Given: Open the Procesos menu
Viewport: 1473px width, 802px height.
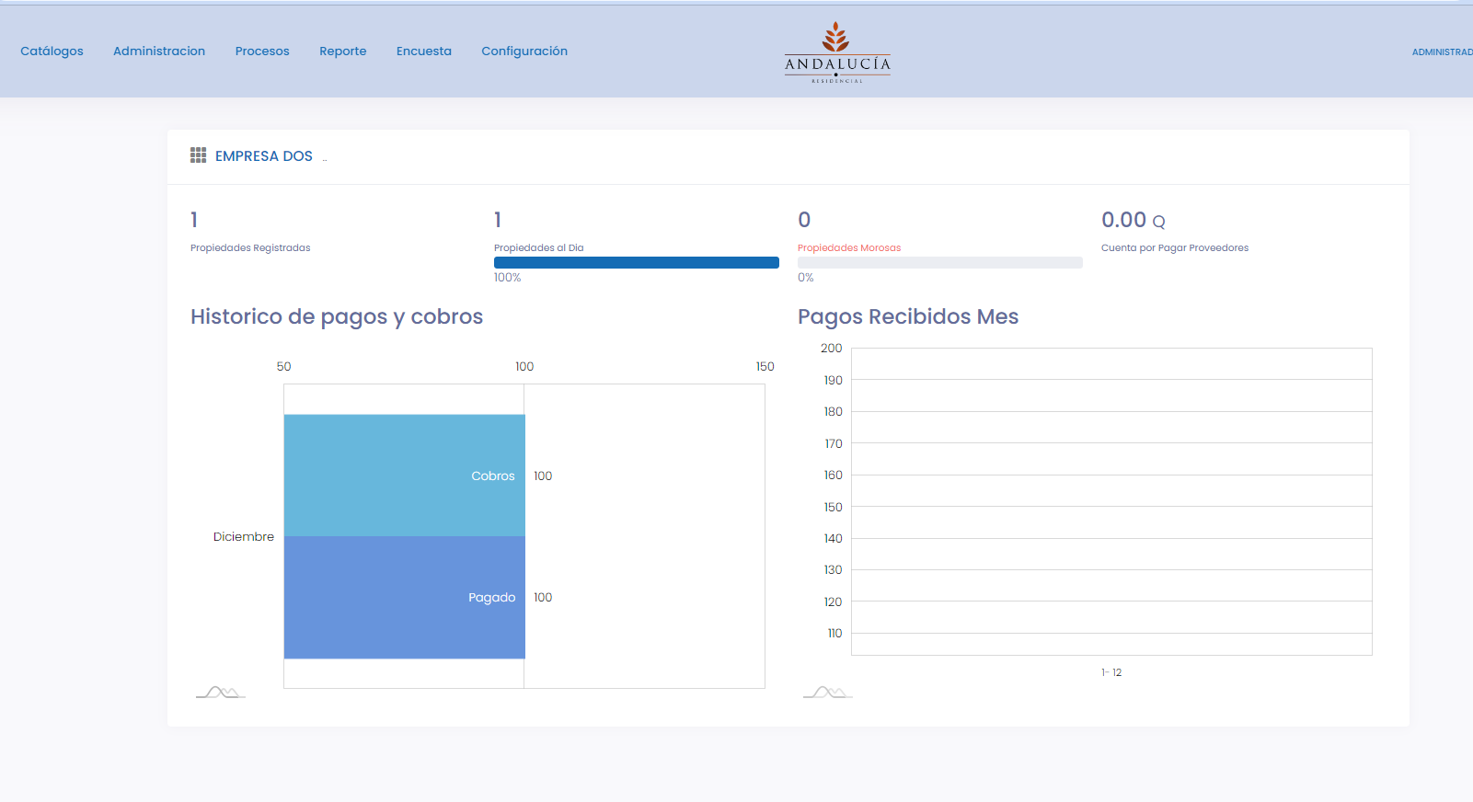Looking at the screenshot, I should (x=262, y=51).
